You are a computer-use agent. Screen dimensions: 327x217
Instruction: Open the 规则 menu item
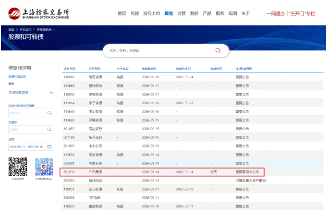(x=233, y=13)
